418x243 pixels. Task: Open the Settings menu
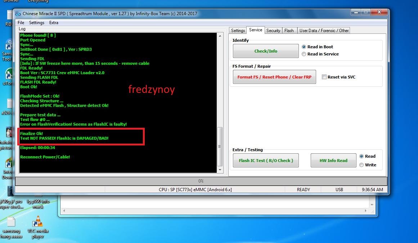pyautogui.click(x=36, y=23)
